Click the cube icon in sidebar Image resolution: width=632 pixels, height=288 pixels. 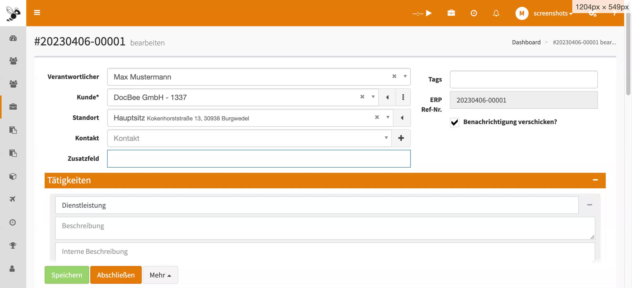[x=13, y=176]
